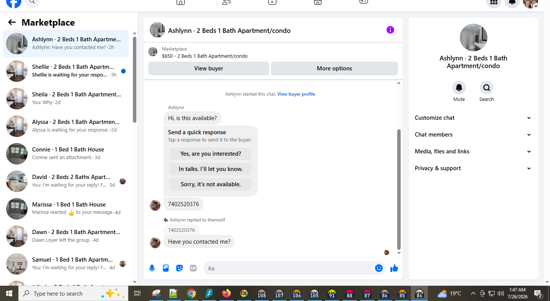The width and height of the screenshot is (550, 301).
Task: Open Windows Start menu
Action: (x=9, y=293)
